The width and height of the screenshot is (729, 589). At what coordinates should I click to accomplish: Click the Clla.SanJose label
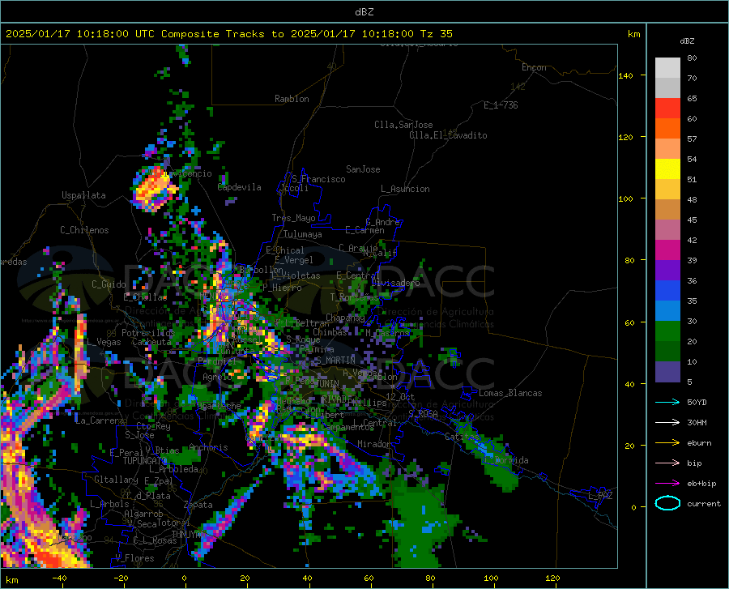[x=403, y=125]
